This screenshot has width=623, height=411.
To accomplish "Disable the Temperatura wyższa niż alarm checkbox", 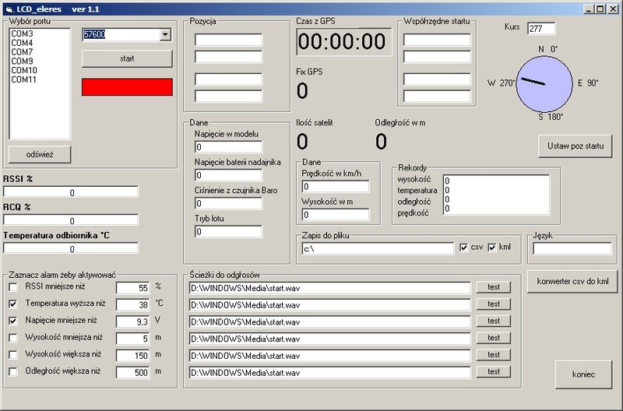I will 13,304.
